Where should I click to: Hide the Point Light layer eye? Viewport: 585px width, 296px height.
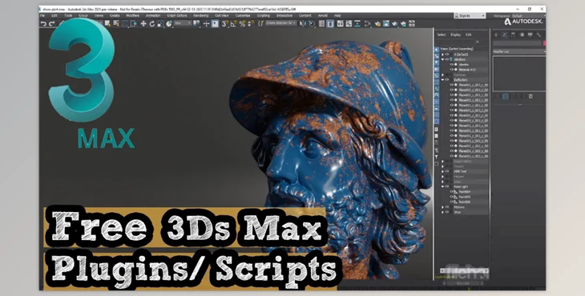[447, 186]
